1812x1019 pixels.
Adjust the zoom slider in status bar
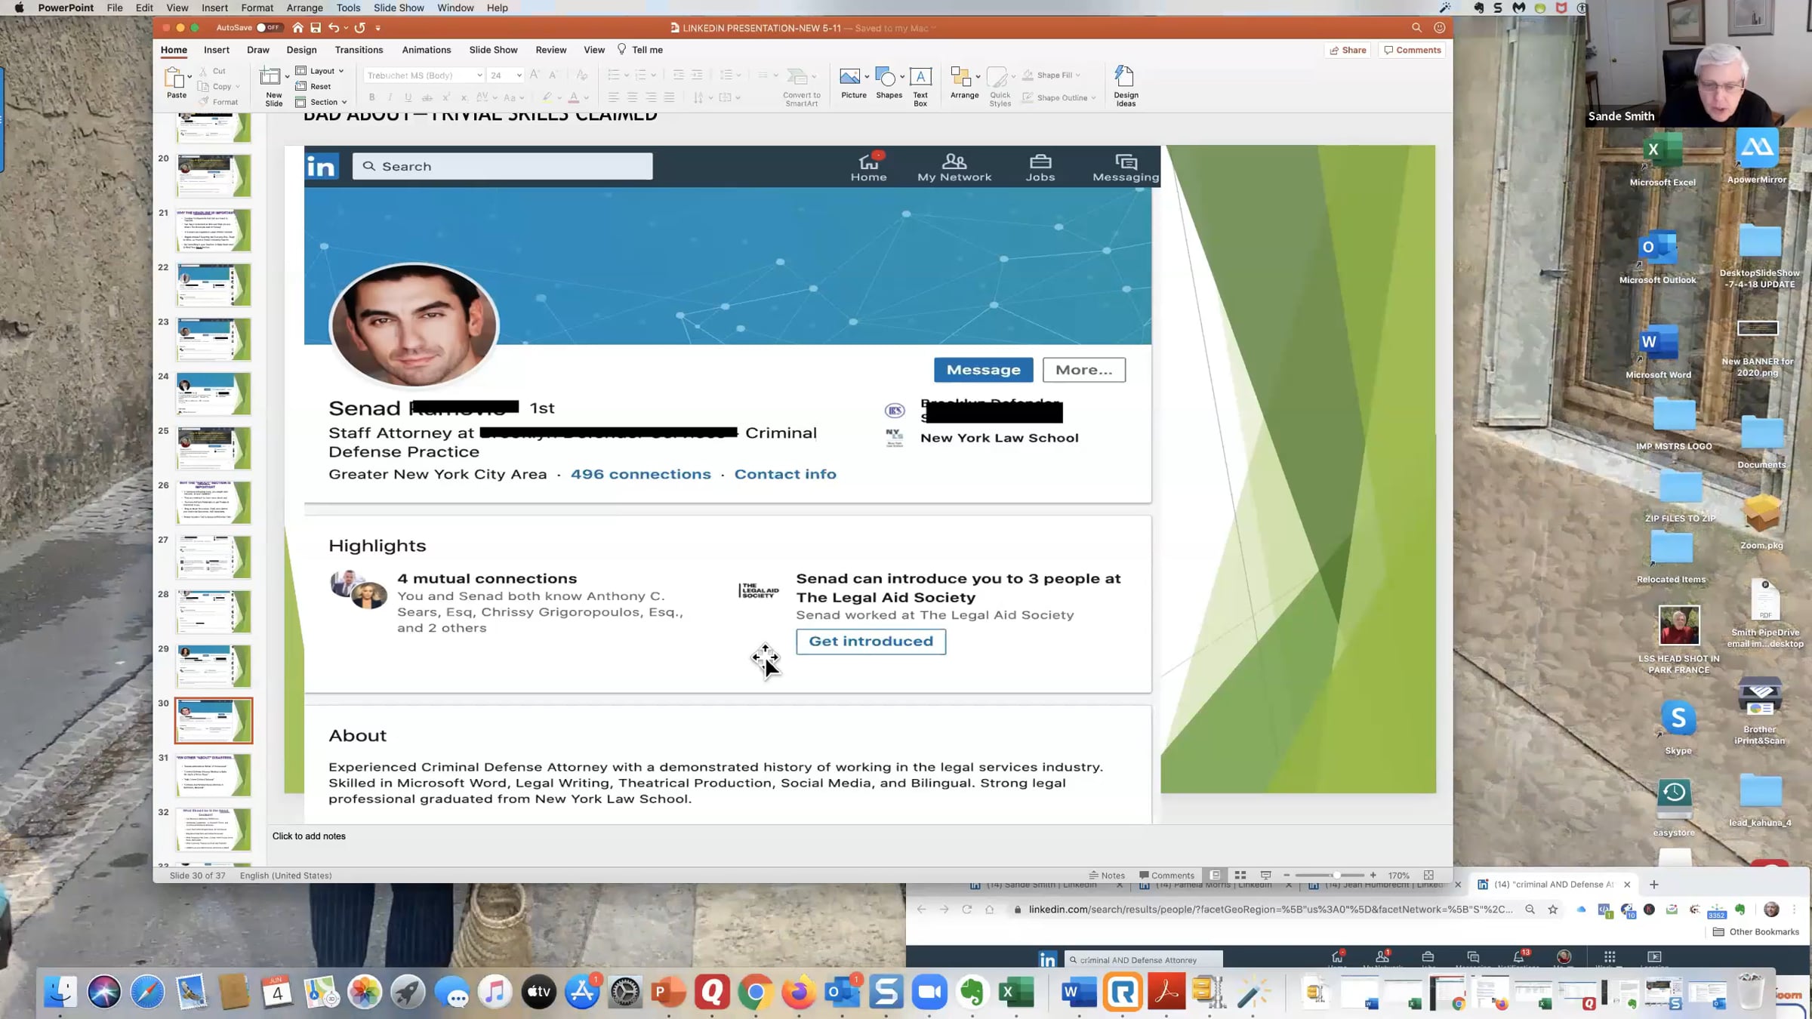(x=1336, y=876)
